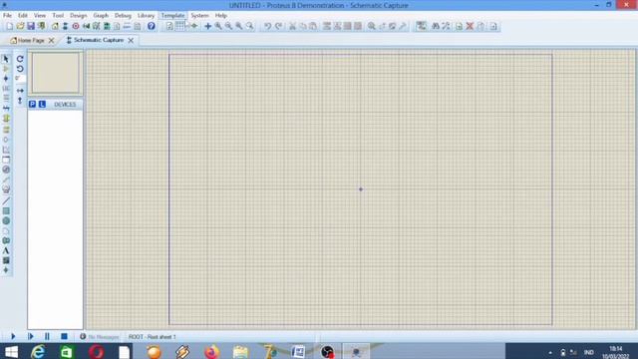This screenshot has height=359, width=638.
Task: Create a new project from toolbar
Action: coord(9,26)
